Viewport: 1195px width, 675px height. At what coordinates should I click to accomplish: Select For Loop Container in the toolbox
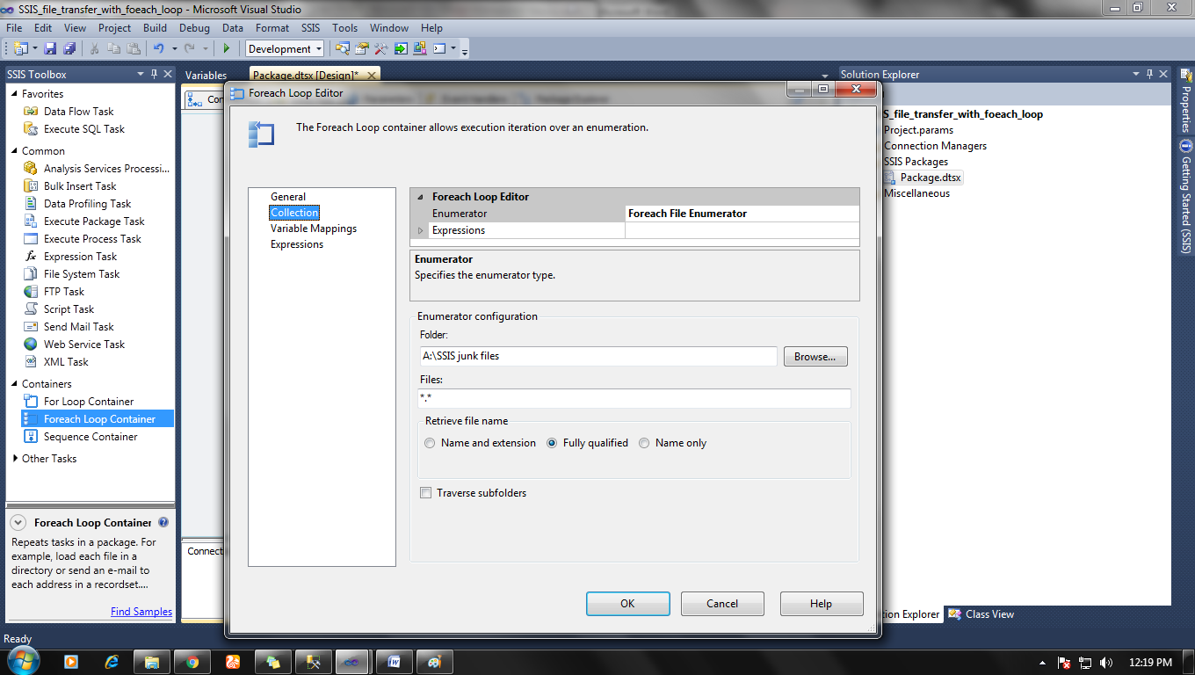[x=89, y=402]
